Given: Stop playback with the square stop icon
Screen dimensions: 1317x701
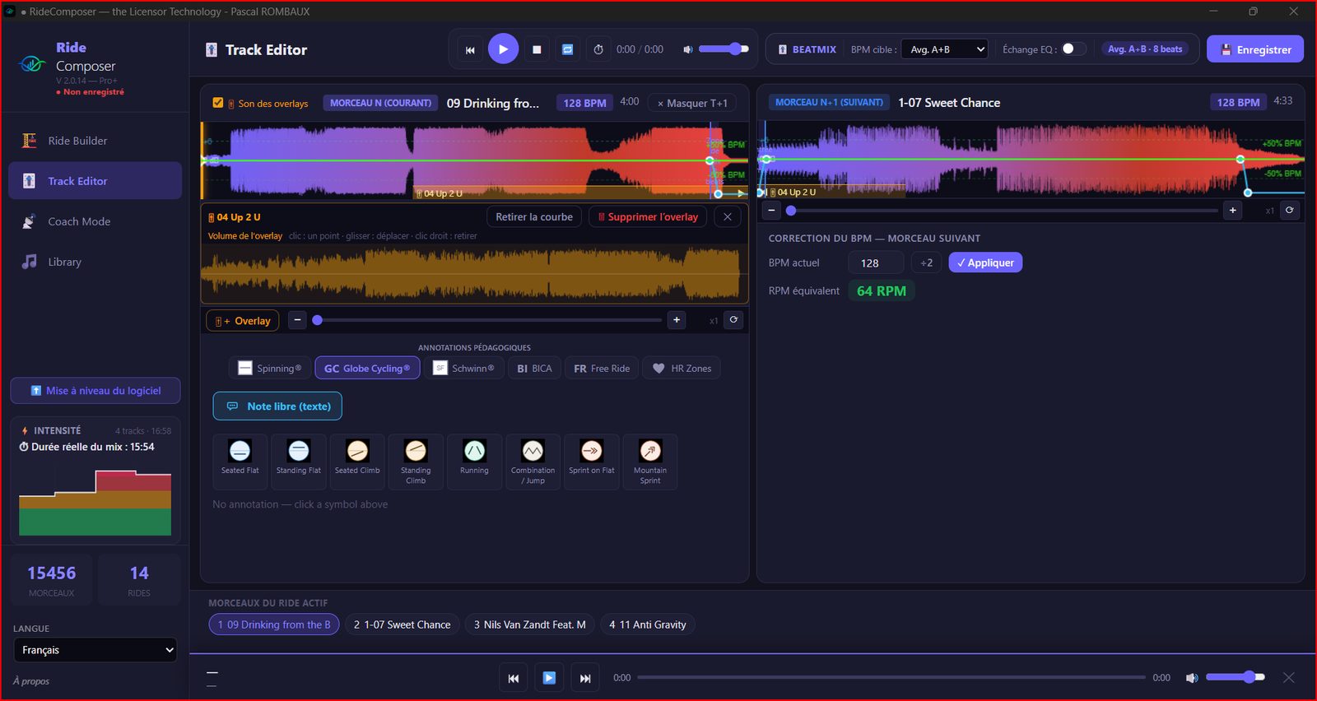Looking at the screenshot, I should point(537,49).
